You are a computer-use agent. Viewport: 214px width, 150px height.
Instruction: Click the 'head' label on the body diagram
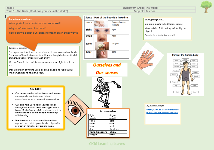click(x=185, y=59)
